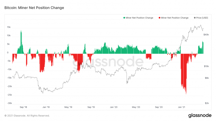Click the -25k left axis label

tap(9, 95)
